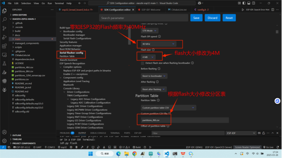Open the Copilot icon in title bar
The image size is (282, 158).
click(200, 3)
